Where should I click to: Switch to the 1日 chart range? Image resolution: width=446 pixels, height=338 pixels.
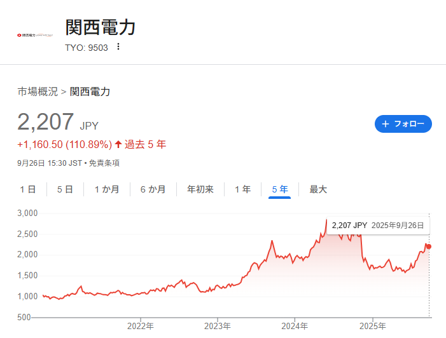[28, 189]
